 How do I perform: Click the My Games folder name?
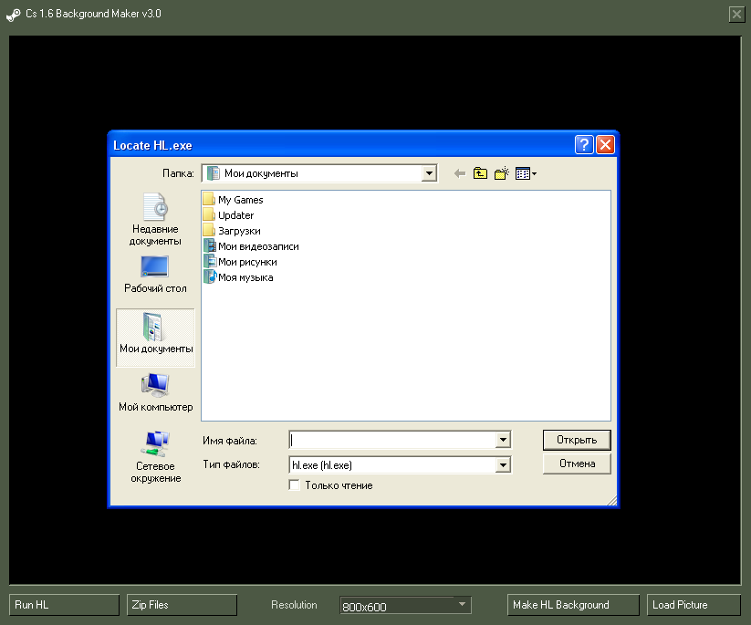point(240,200)
